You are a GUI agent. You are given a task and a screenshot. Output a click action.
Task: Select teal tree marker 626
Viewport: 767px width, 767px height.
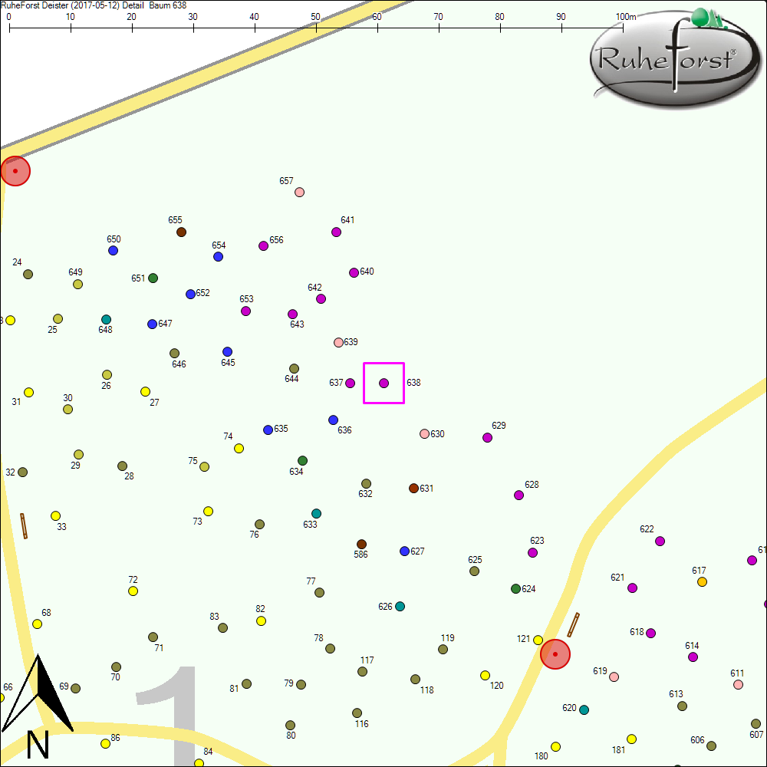point(400,606)
